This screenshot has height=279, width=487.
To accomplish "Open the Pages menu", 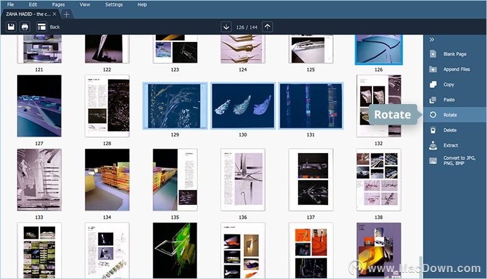I will pyautogui.click(x=58, y=4).
